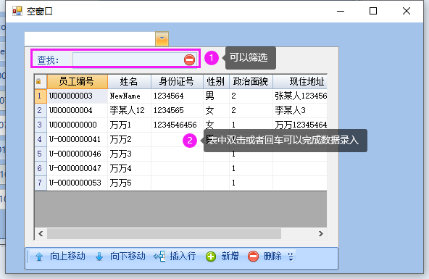Click the 向下移动 text label
This screenshot has height=279, width=429.
click(128, 257)
